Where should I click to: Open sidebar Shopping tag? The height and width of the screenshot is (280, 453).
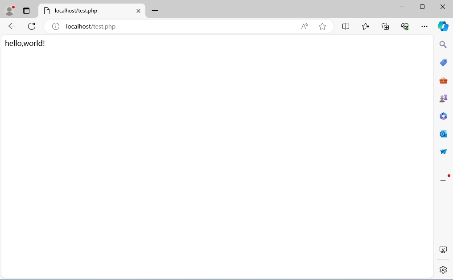(443, 62)
